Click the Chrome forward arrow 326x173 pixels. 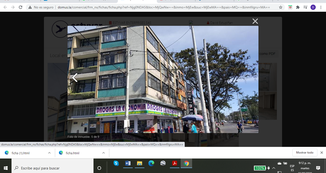click(x=13, y=7)
